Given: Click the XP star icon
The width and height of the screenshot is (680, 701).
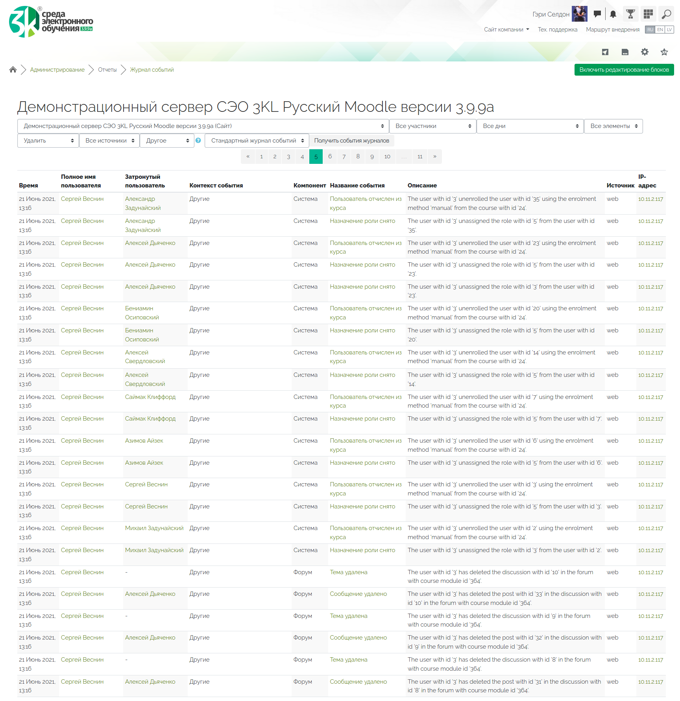Looking at the screenshot, I should point(664,52).
